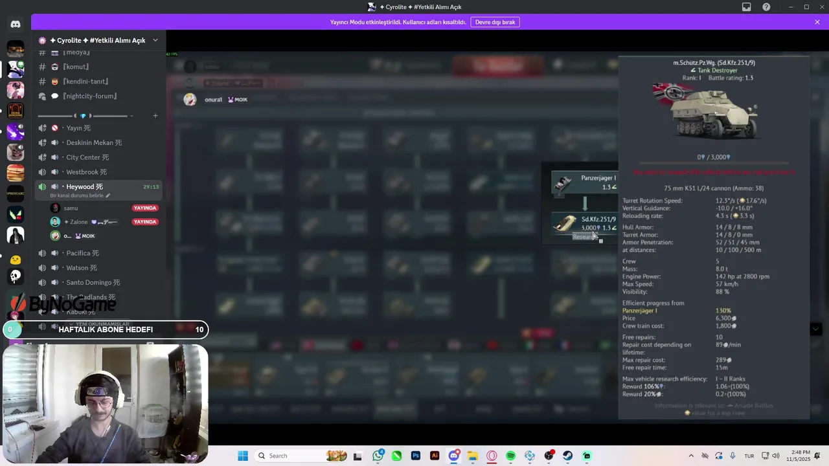Select Panzerjager I vehicle card in stream
829x466 pixels.
pyautogui.click(x=584, y=183)
